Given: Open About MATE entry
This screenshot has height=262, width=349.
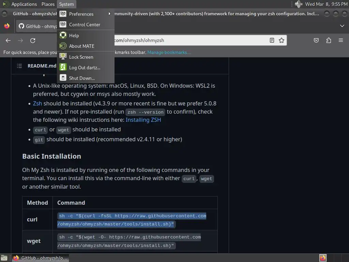Looking at the screenshot, I should [86, 46].
